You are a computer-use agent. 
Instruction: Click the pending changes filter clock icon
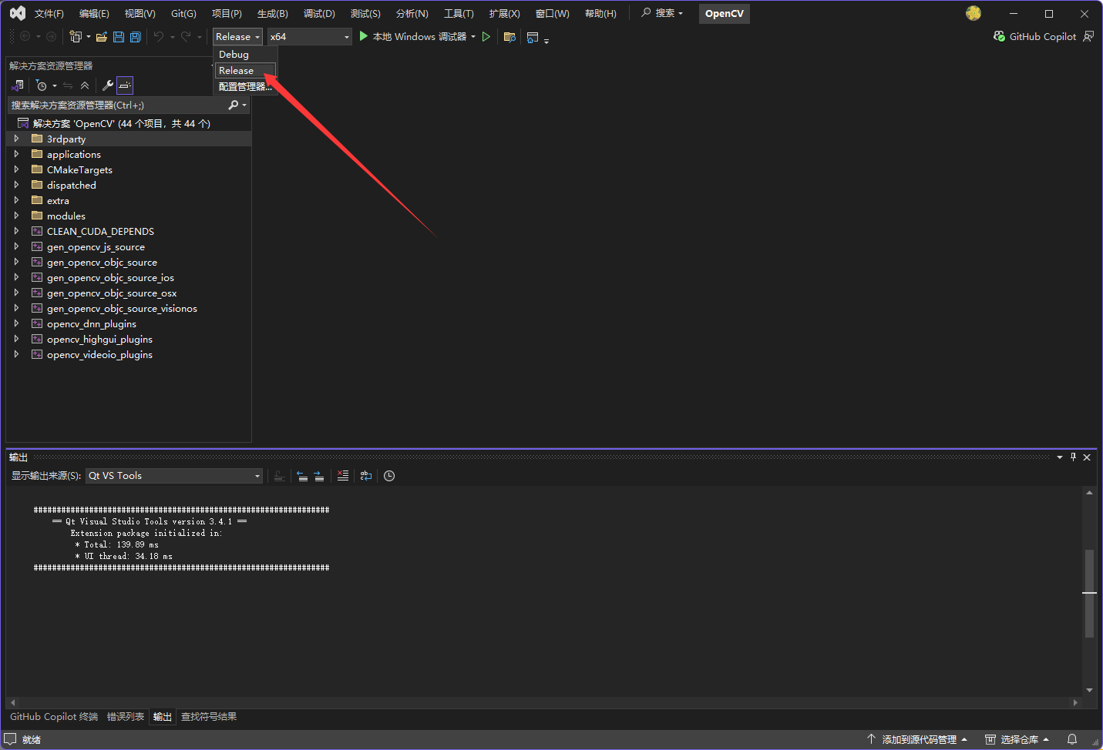point(42,85)
